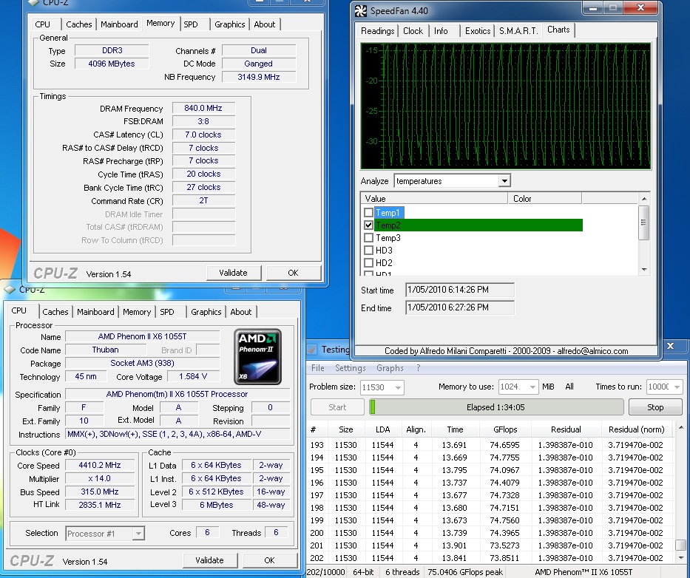Click OK in upper CPU-Z Memory window
The width and height of the screenshot is (690, 578).
(x=293, y=273)
